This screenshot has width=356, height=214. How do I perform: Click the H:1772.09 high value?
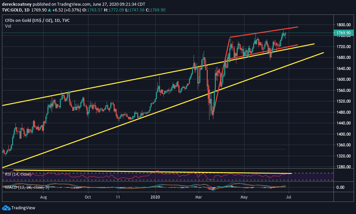(x=114, y=10)
